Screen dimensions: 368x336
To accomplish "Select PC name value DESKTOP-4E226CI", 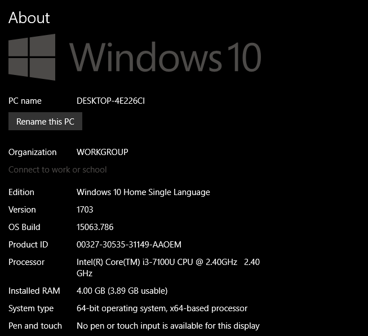I will pos(110,101).
